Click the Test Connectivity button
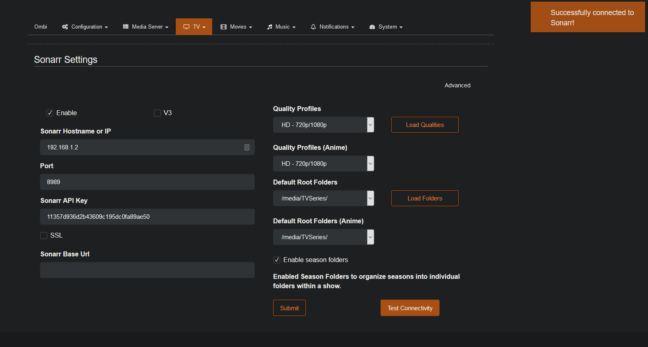 (410, 308)
